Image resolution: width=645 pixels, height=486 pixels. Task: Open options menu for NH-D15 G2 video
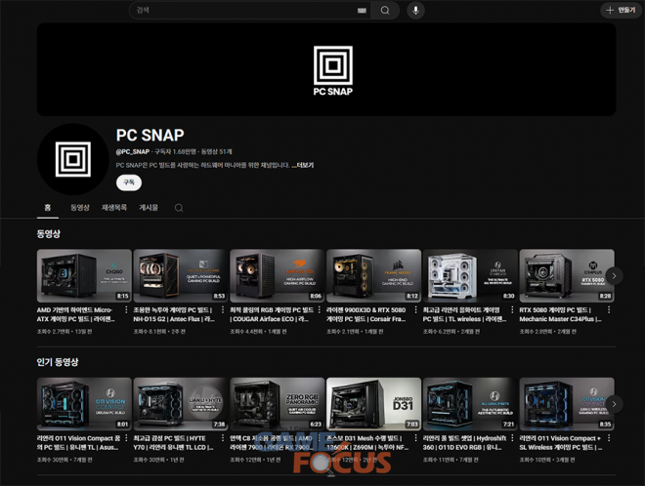tap(223, 310)
